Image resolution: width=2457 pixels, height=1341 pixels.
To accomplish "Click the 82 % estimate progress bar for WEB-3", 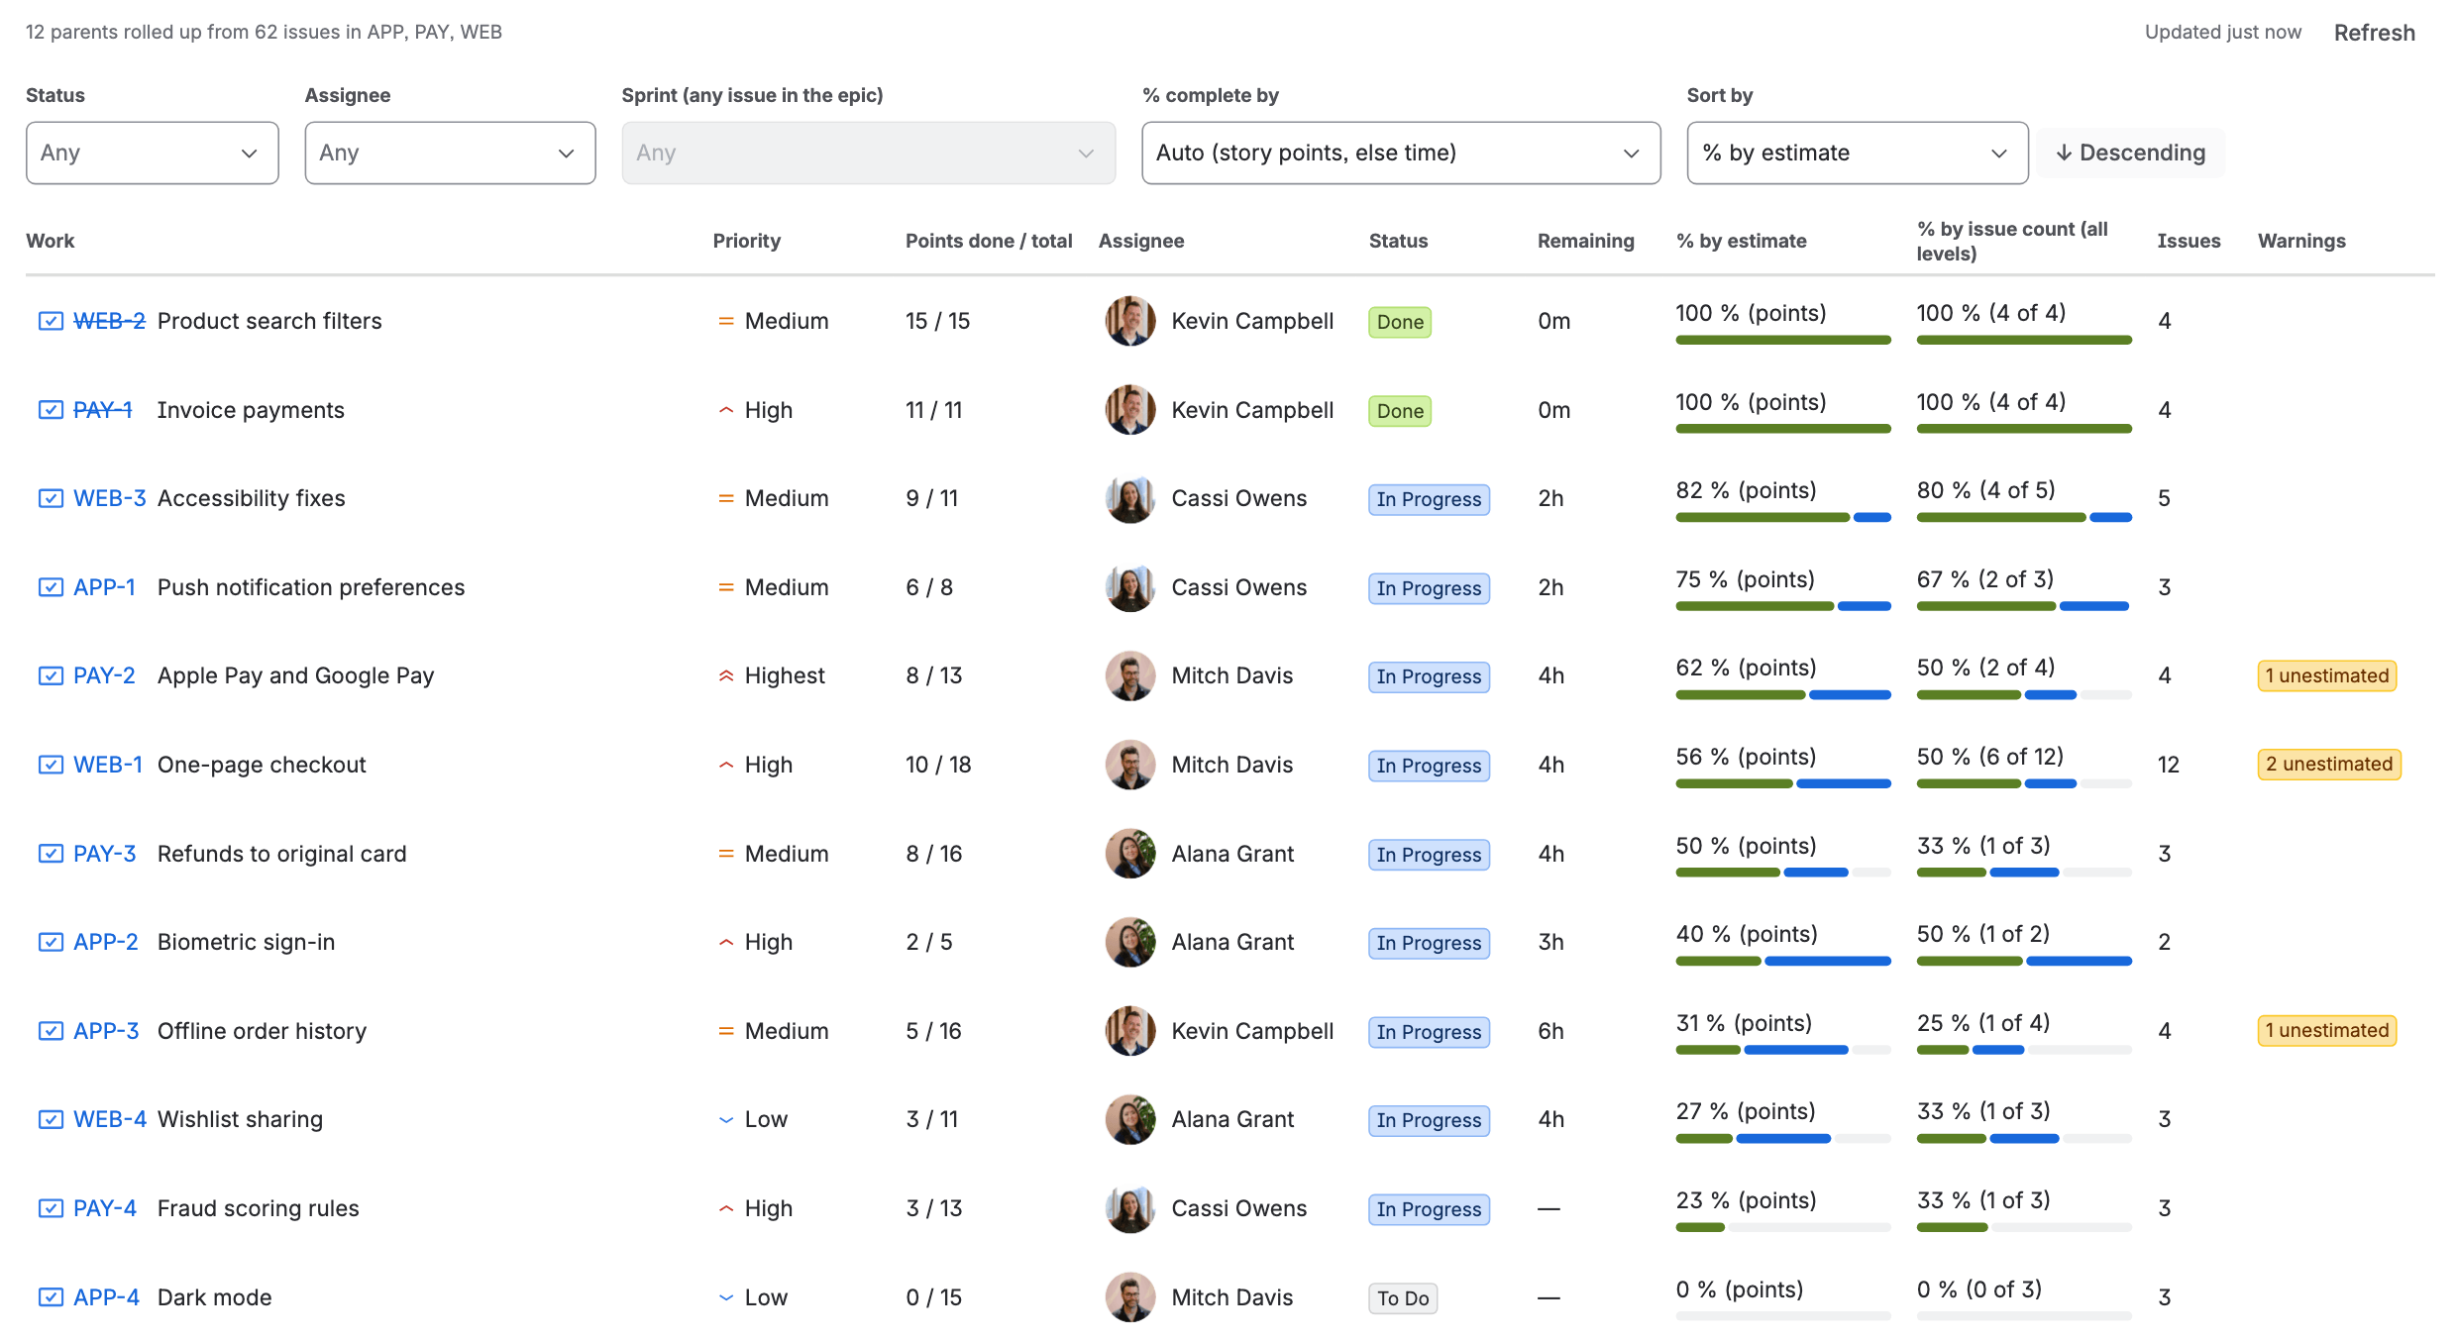I will tap(1783, 517).
